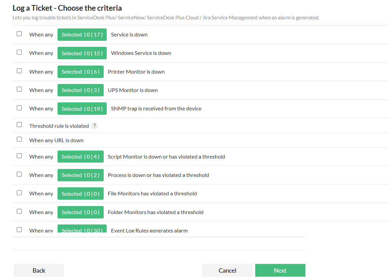Select the UPS Monitor is down checkbox
The width and height of the screenshot is (389, 280).
pyautogui.click(x=19, y=89)
